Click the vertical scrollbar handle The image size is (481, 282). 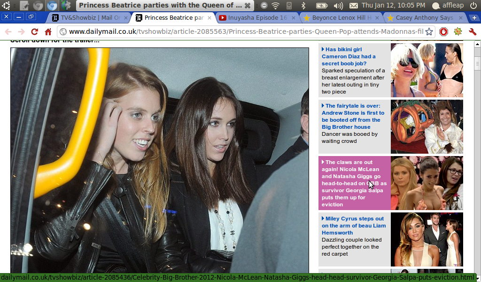(477, 64)
